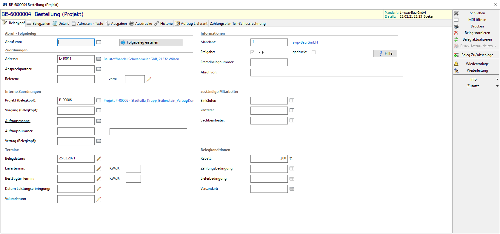500x234 pixels.
Task: Open Projekt P-00006 Stadtvilla link
Action: [x=149, y=101]
